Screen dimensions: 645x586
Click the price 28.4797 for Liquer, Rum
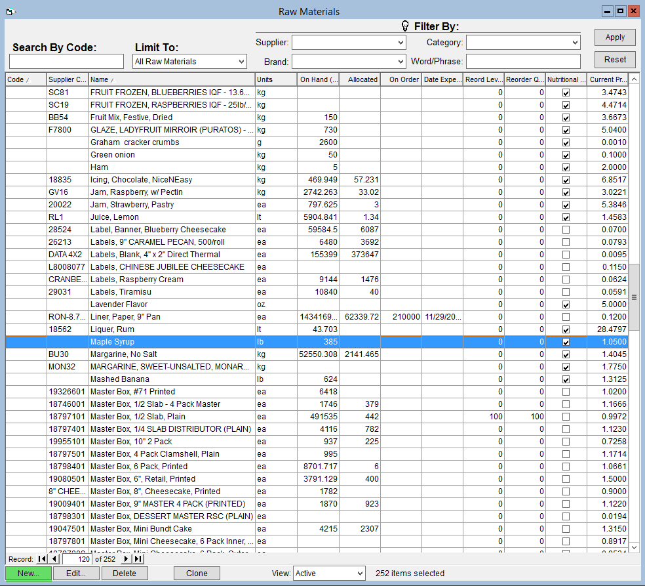pyautogui.click(x=611, y=329)
